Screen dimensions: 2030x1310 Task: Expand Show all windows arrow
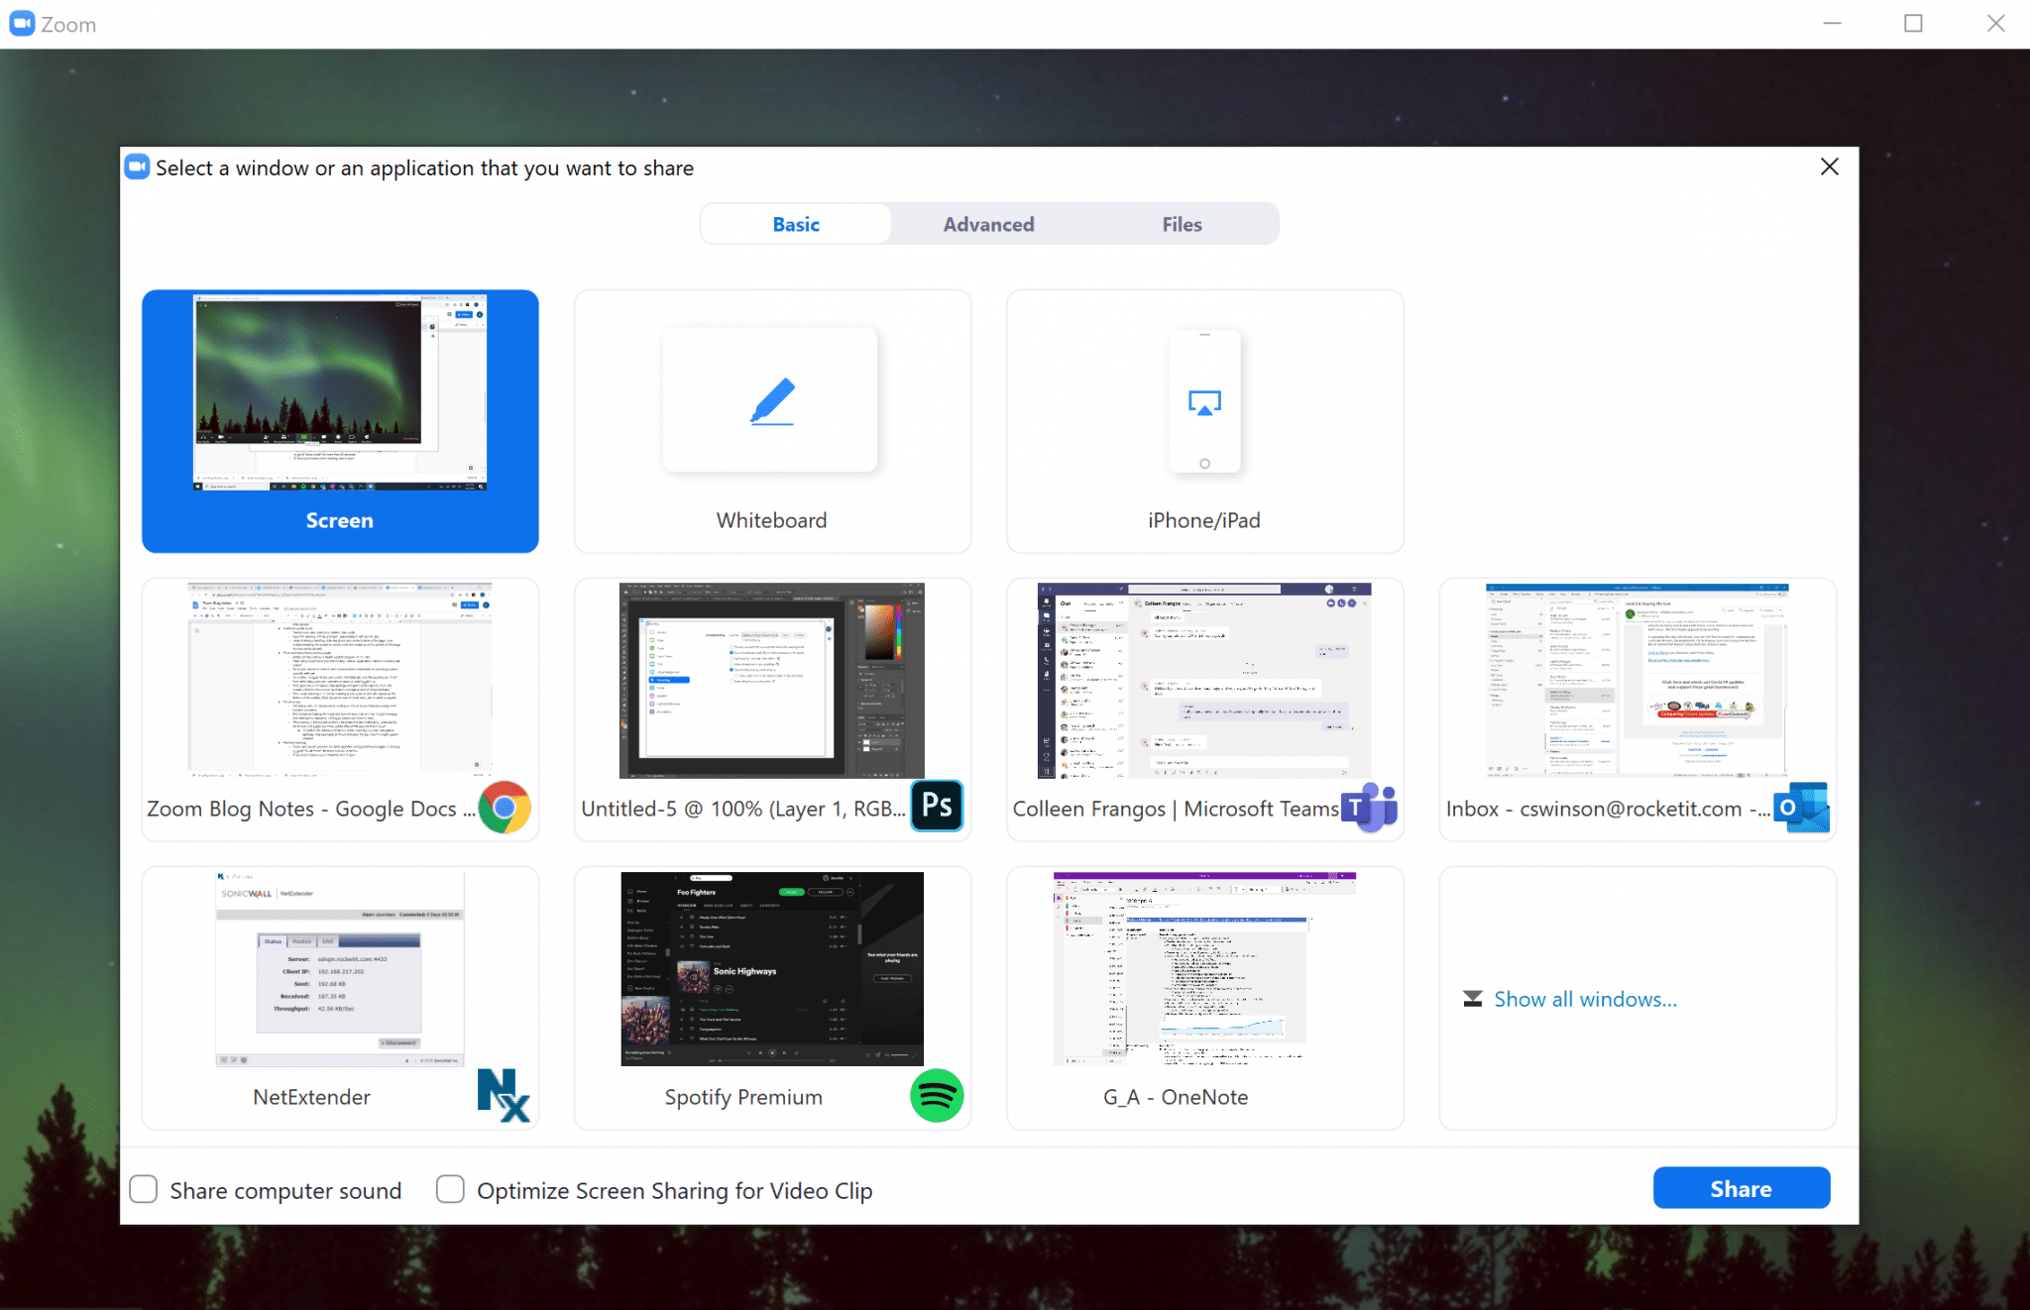(1473, 999)
